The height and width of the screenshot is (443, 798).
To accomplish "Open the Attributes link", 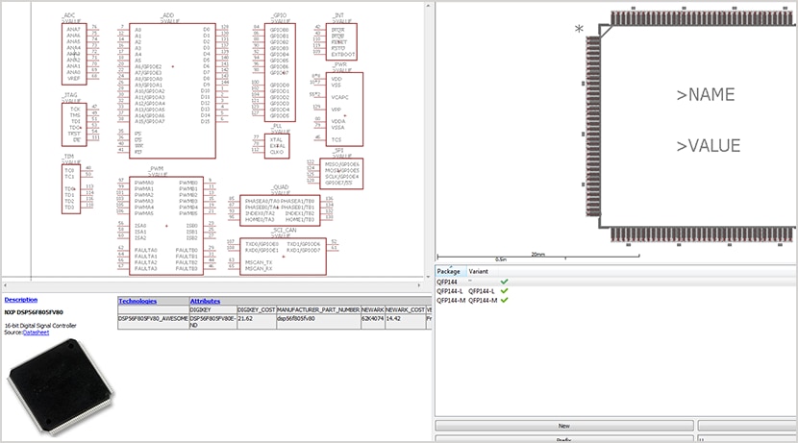I will click(x=205, y=301).
